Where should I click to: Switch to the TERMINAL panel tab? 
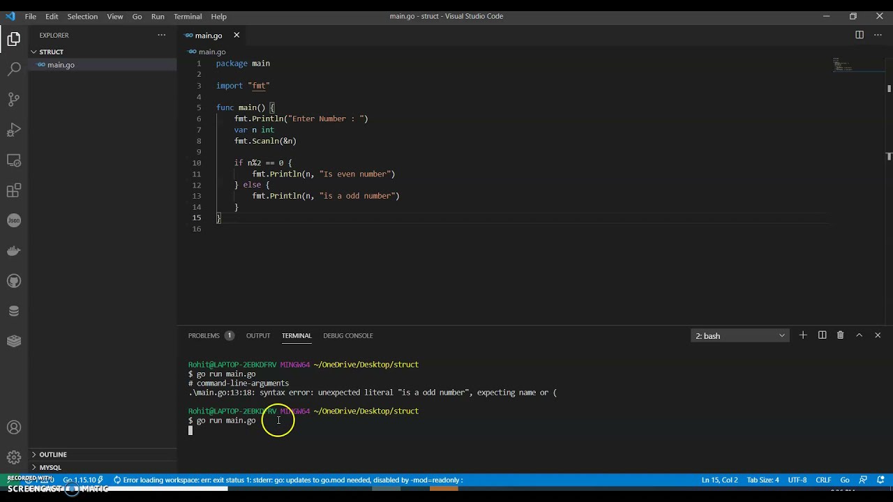coord(297,335)
